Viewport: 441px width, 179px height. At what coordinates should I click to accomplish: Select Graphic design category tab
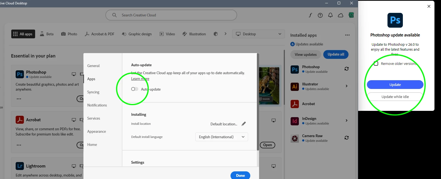137,34
